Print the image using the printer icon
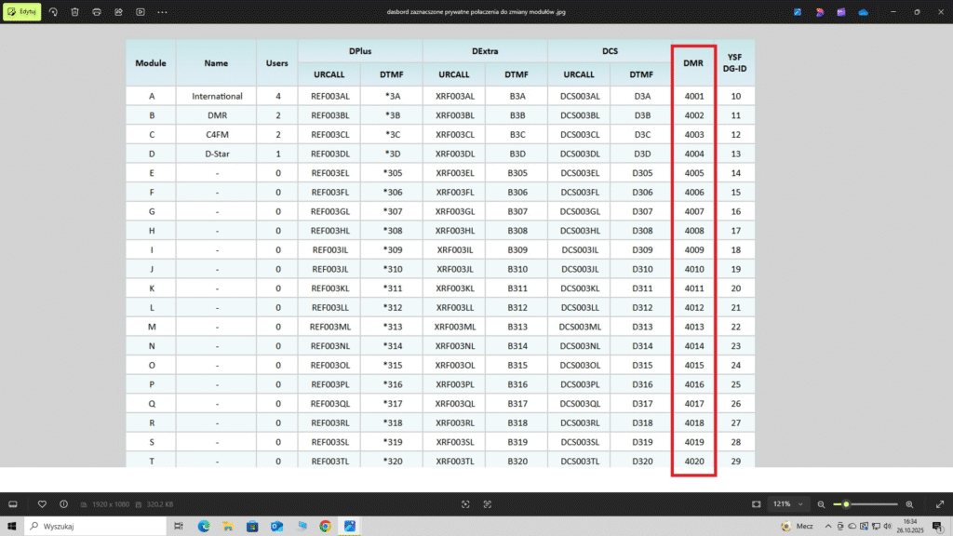This screenshot has height=536, width=953. tap(96, 12)
